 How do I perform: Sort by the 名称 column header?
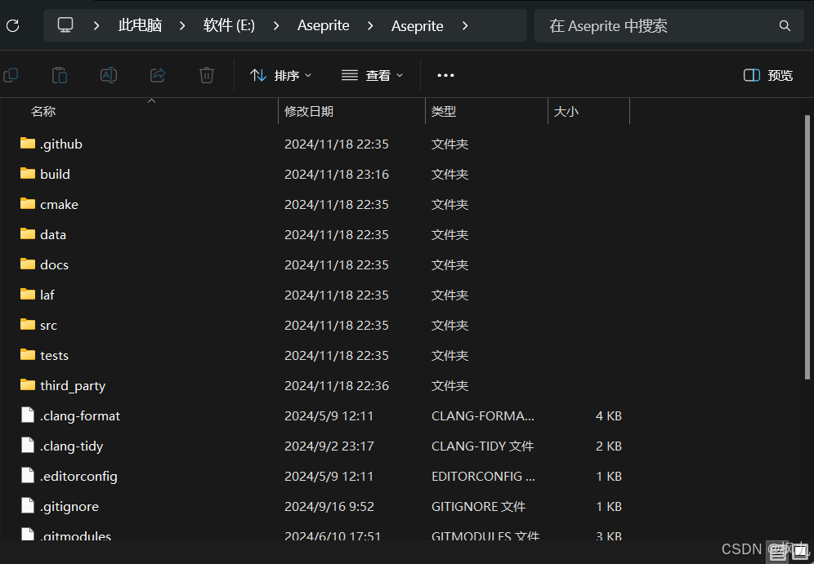[43, 112]
